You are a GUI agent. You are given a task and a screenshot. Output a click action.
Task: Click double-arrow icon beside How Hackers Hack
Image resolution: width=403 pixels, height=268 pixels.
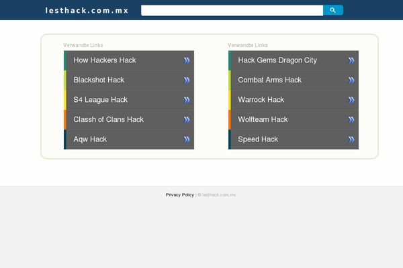[187, 60]
